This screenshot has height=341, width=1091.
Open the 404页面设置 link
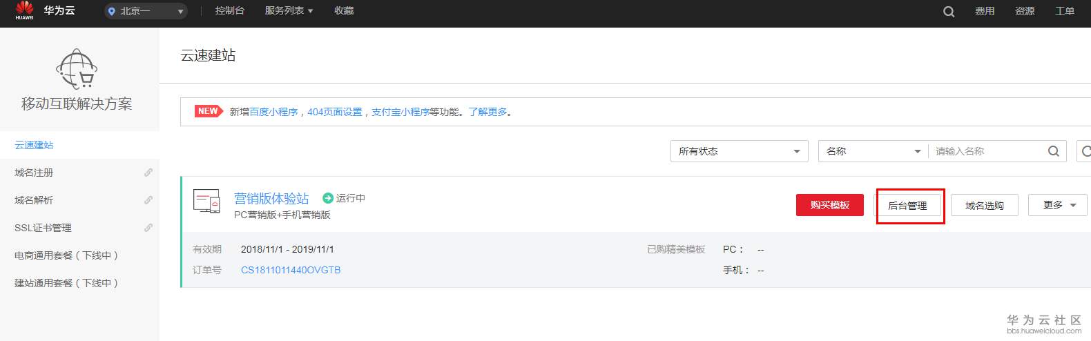tap(334, 112)
